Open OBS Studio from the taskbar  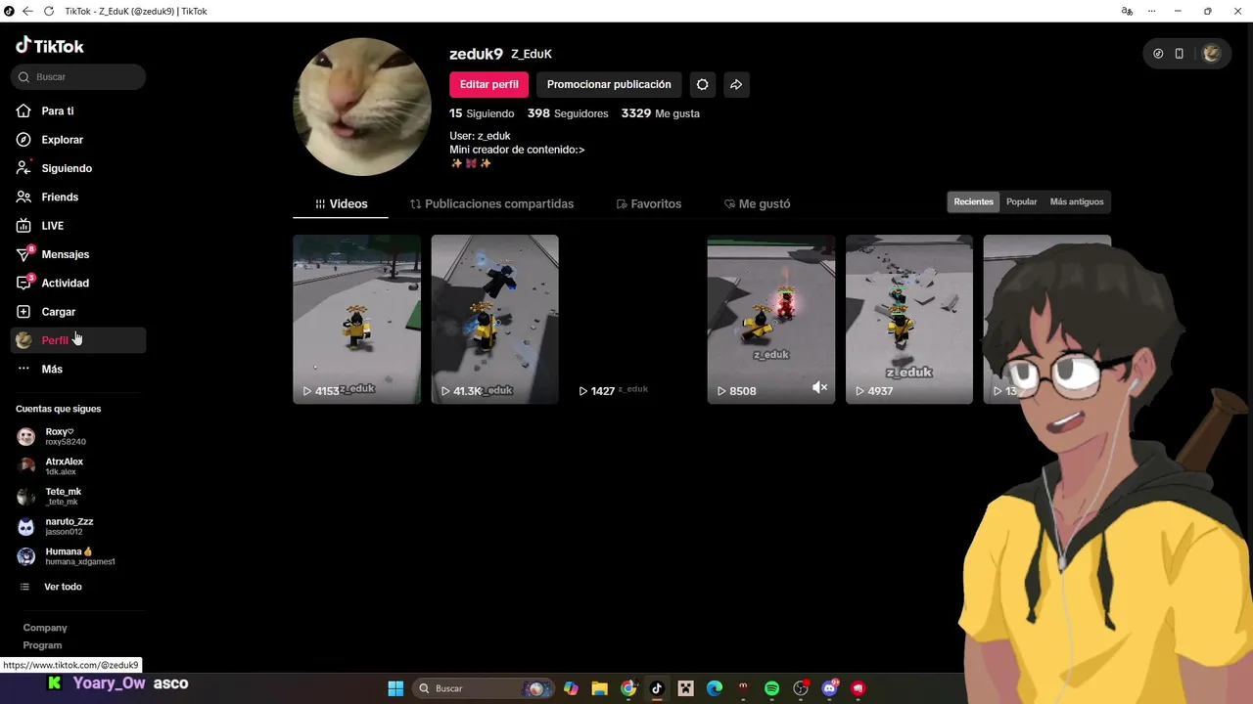coord(801,688)
